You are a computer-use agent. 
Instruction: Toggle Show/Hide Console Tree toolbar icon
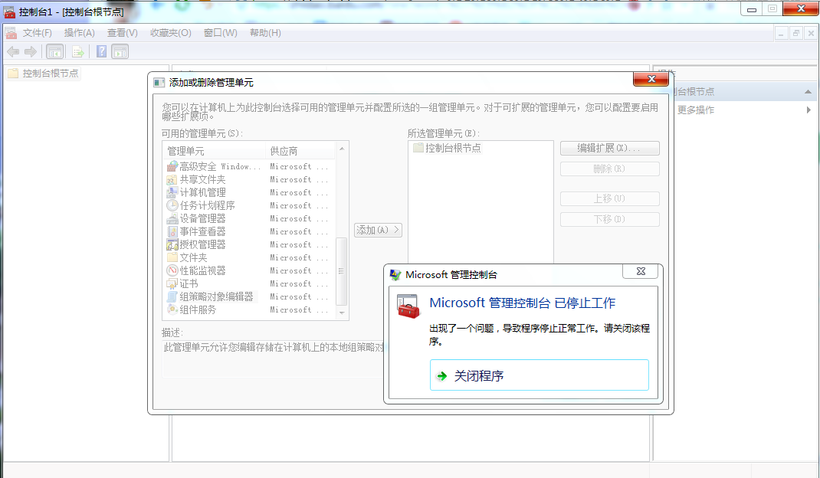pos(55,52)
